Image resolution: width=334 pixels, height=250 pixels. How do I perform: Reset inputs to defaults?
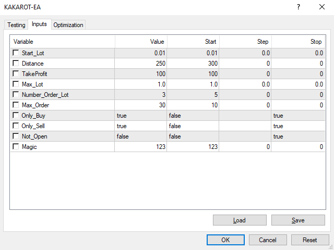click(310, 240)
